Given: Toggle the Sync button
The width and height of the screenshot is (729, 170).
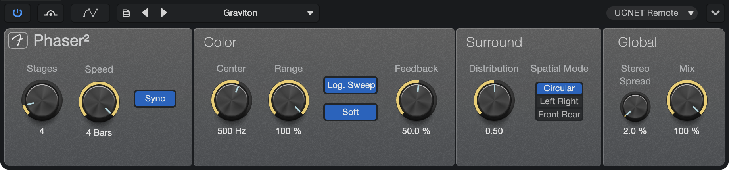Looking at the screenshot, I should (x=155, y=99).
